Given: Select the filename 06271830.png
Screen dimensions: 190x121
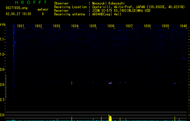Looking at the screenshot, I should 17,8.
